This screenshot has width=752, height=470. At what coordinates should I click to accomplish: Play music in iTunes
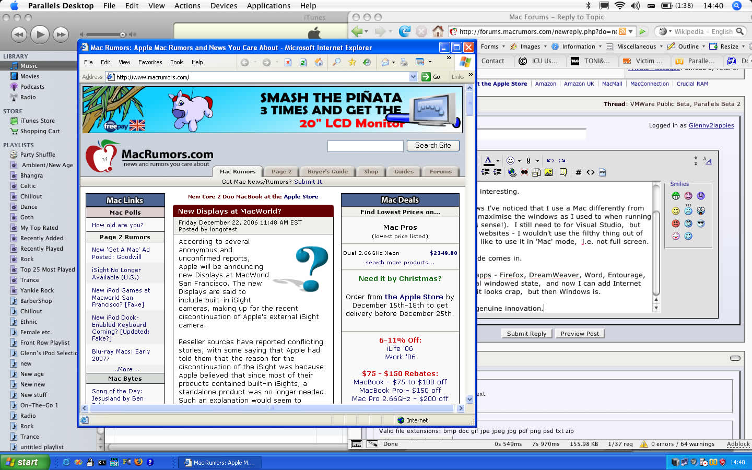coord(40,34)
